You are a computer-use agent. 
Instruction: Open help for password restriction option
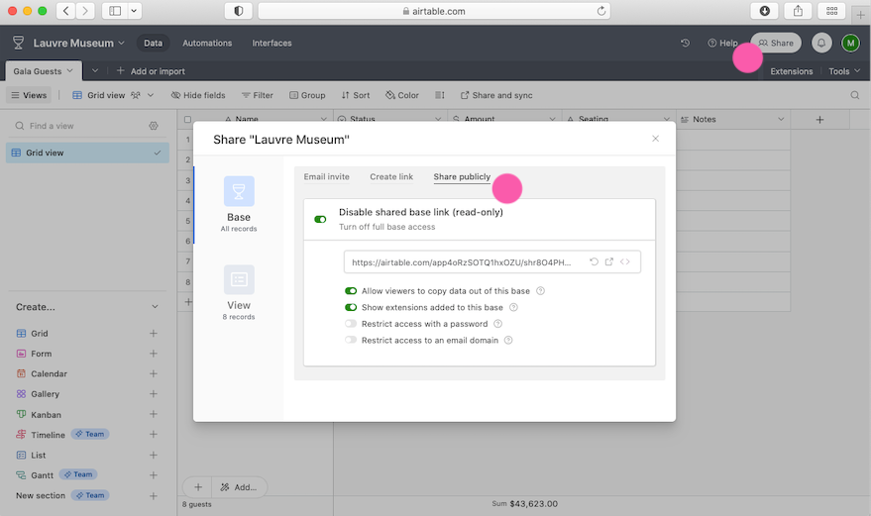[x=498, y=324]
